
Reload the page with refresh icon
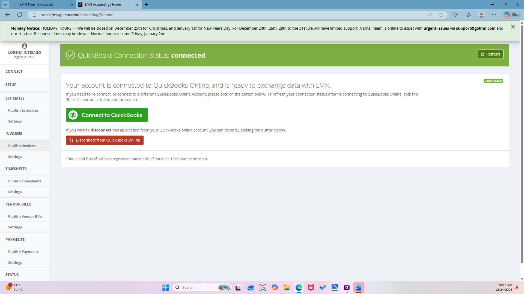click(x=20, y=15)
